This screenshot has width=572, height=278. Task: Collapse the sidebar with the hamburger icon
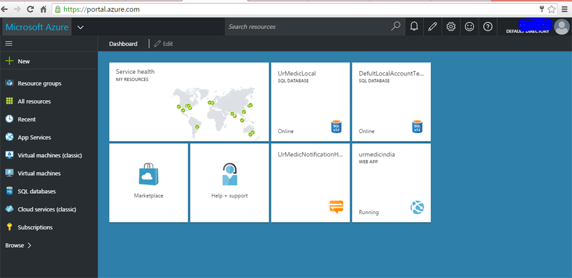click(9, 44)
